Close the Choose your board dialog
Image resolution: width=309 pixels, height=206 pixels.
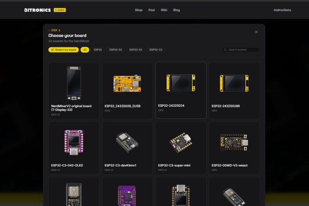tap(256, 32)
